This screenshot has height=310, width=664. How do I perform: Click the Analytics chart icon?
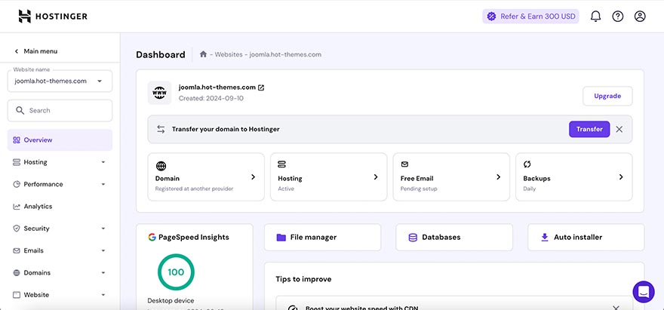click(x=17, y=207)
